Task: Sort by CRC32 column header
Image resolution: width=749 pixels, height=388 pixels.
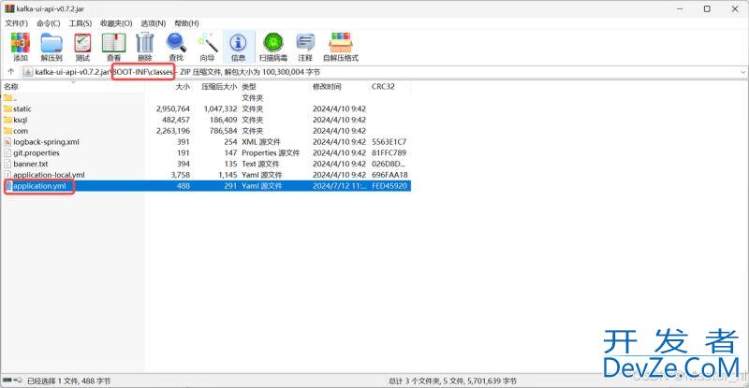Action: (x=383, y=86)
